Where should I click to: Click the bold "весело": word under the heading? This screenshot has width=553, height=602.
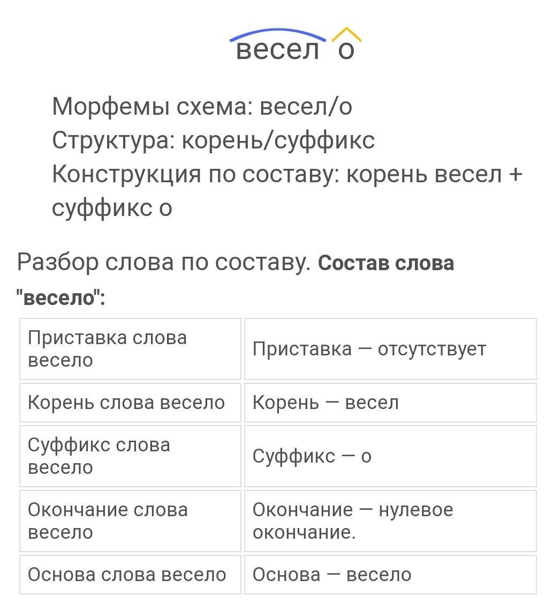(x=61, y=298)
